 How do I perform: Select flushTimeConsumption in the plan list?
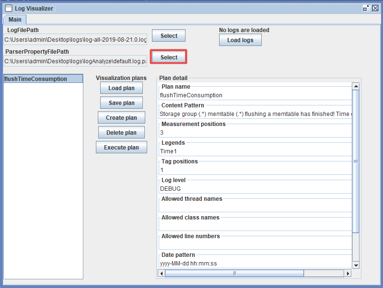(x=43, y=79)
